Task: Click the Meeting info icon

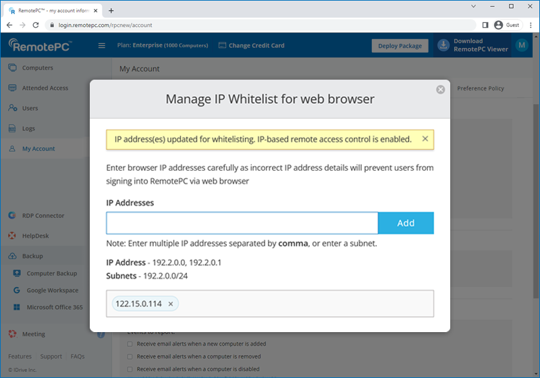Action: pos(101,334)
